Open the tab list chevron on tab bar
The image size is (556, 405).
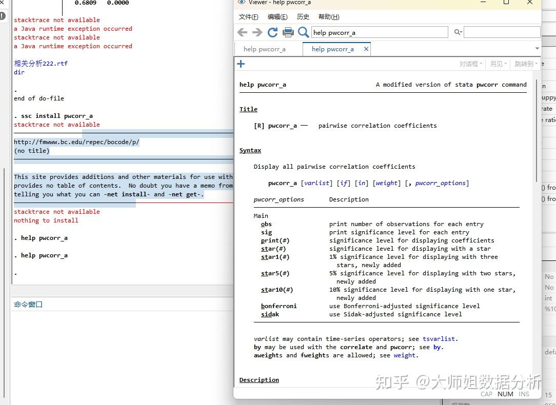(537, 48)
